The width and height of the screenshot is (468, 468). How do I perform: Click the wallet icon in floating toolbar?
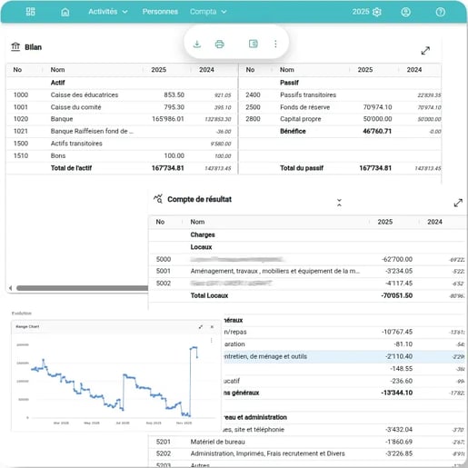(254, 44)
